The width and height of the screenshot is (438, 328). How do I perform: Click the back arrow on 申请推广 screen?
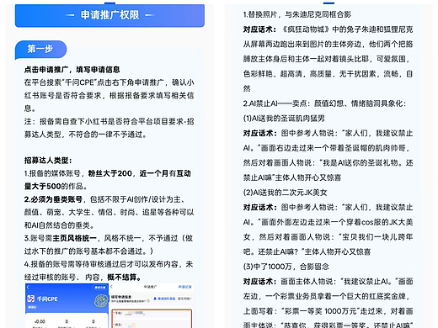pos(111,287)
